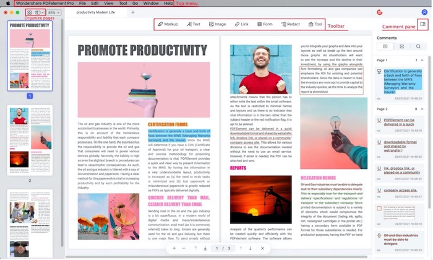Image resolution: width=433 pixels, height=260 pixels.
Task: Open the Window menu in menu bar
Action: (150, 4)
